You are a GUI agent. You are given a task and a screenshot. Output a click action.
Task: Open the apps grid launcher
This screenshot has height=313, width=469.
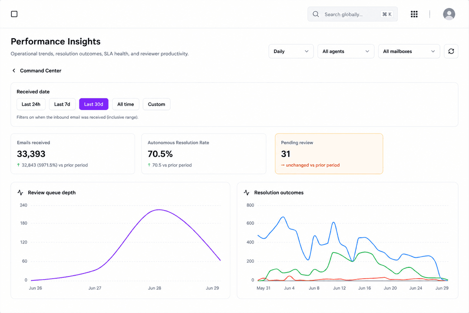click(x=414, y=14)
